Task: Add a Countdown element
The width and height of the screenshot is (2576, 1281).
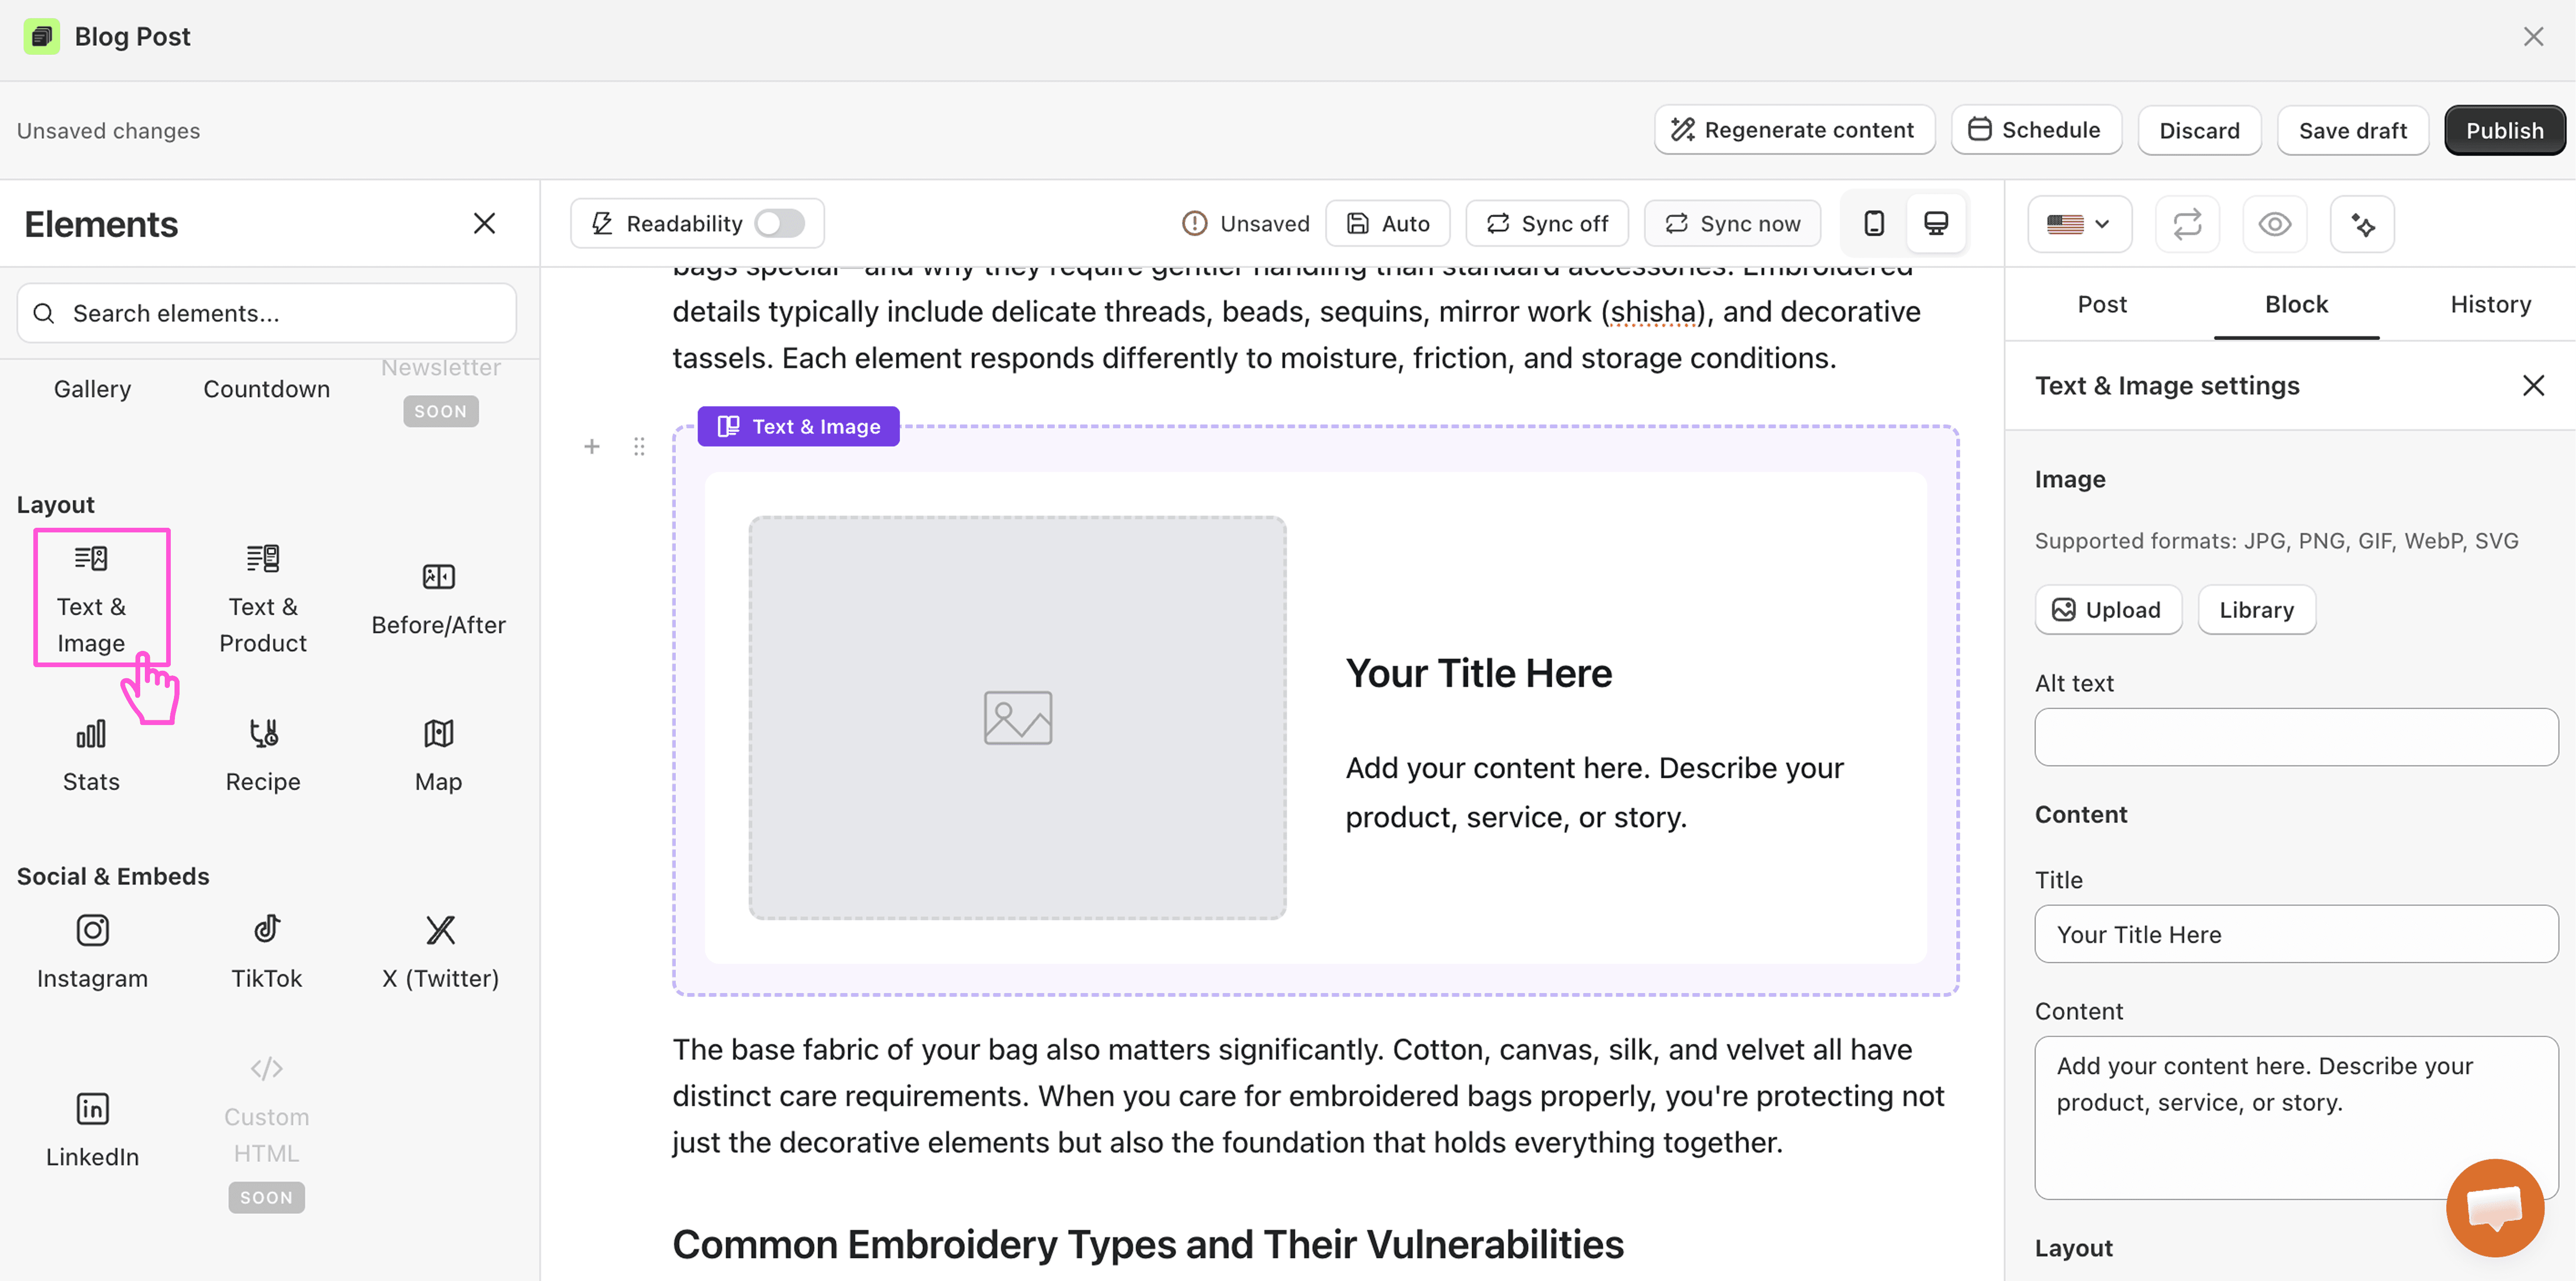Action: (x=266, y=389)
